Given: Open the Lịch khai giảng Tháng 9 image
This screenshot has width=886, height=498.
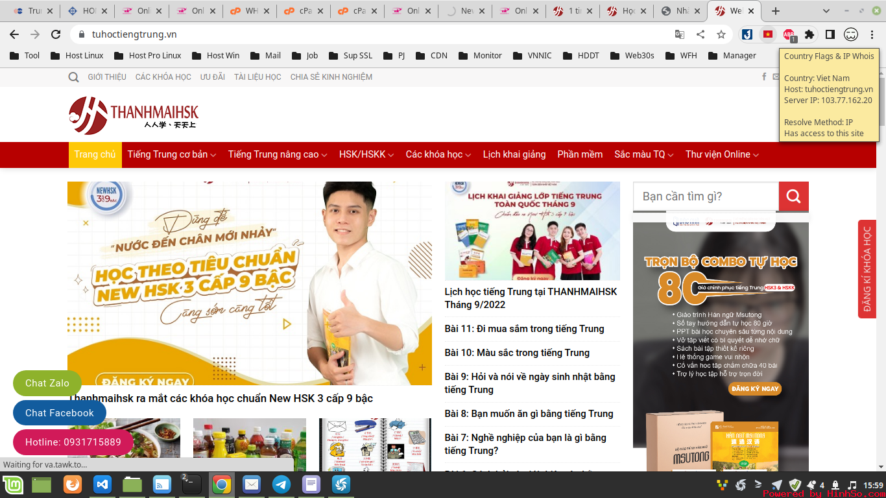Looking at the screenshot, I should (x=533, y=231).
